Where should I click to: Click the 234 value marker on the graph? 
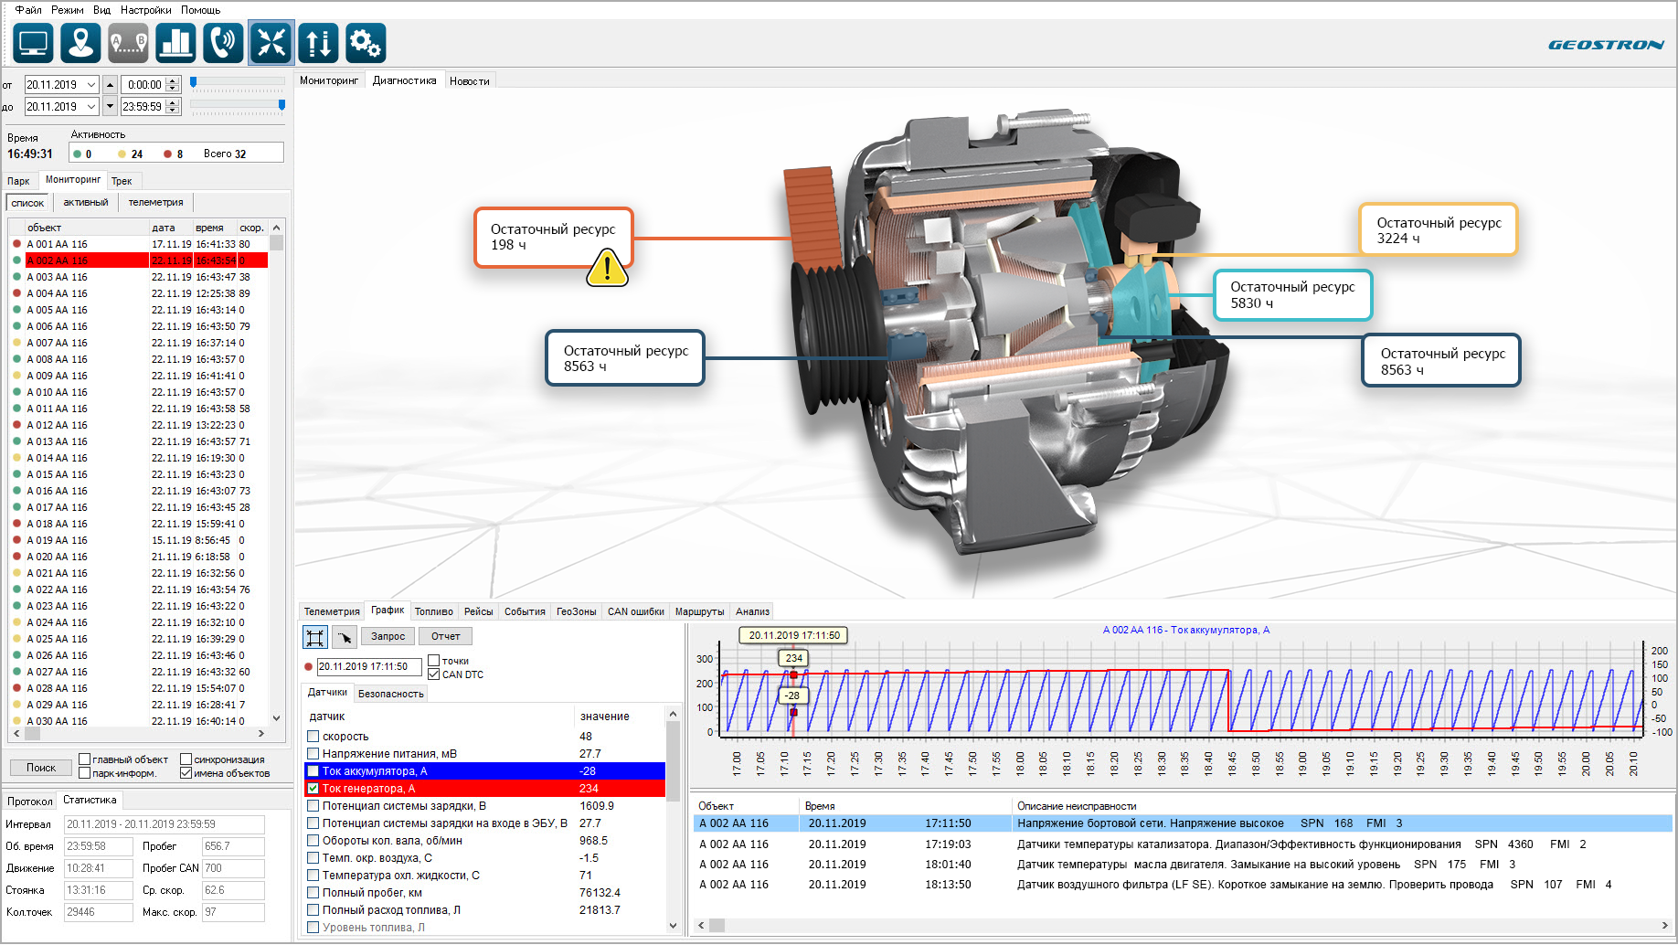coord(793,658)
